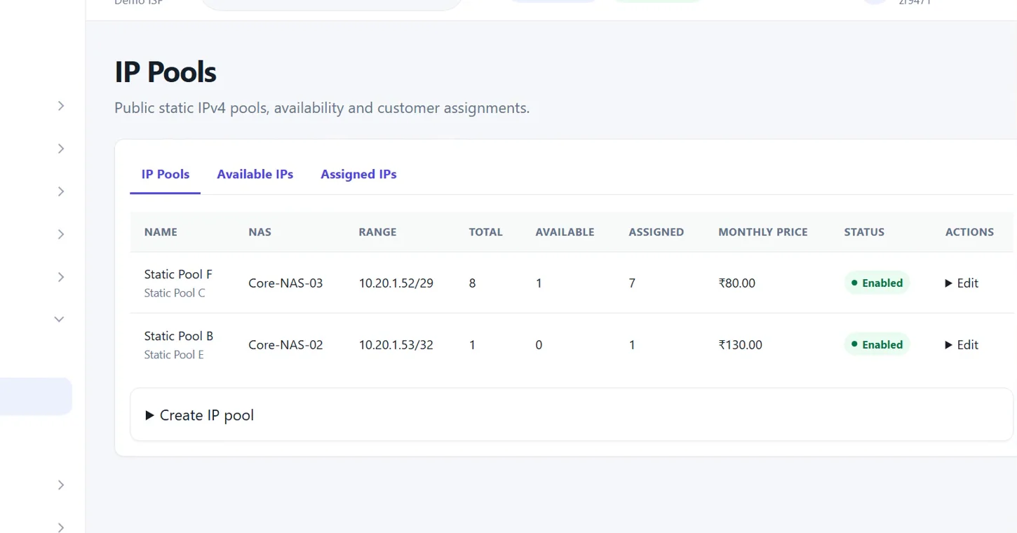Click the NAME column header
The image size is (1017, 533).
coord(161,232)
